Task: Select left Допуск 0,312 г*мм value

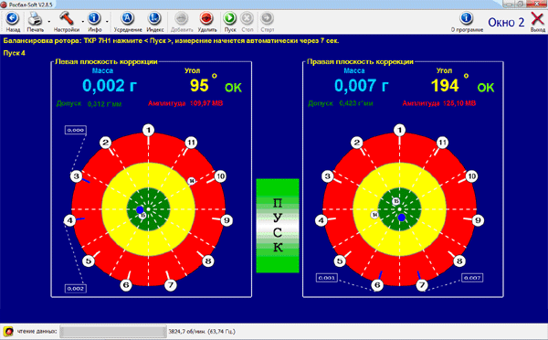Action: tap(104, 104)
